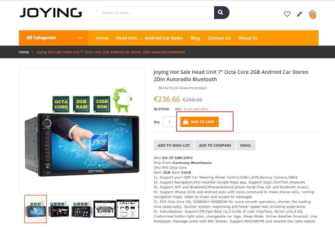The image size is (335, 227).
Task: Click the Email button
Action: click(x=246, y=145)
